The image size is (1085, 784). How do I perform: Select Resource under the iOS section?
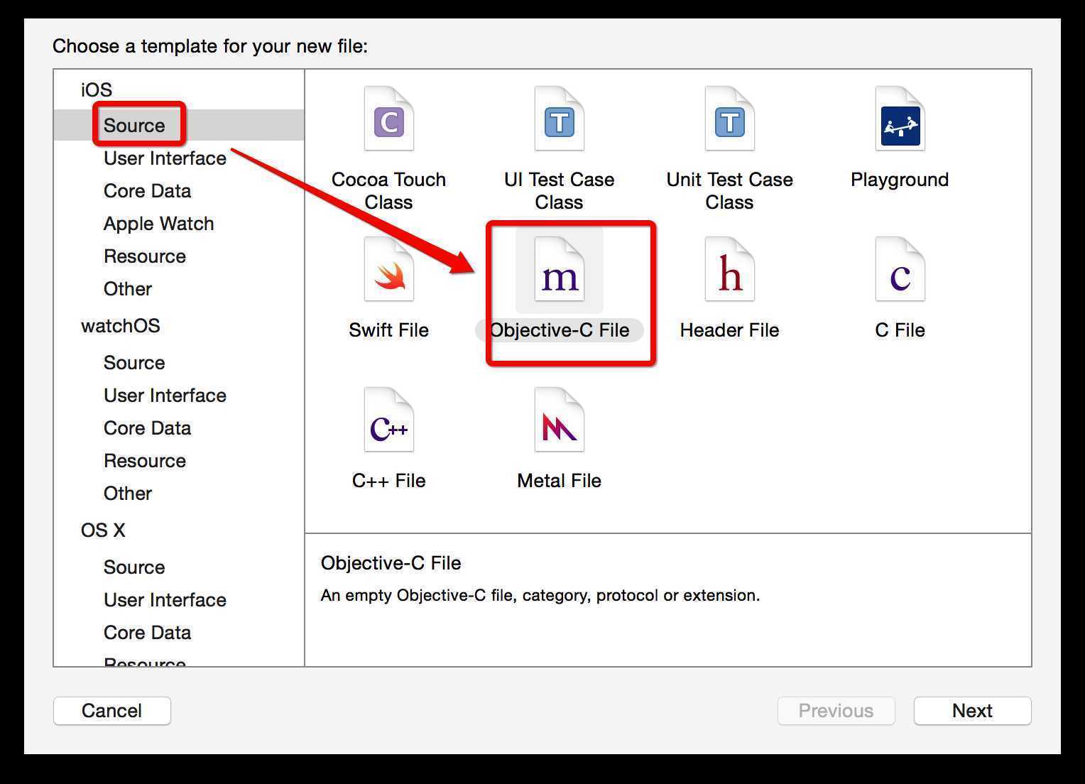click(145, 256)
